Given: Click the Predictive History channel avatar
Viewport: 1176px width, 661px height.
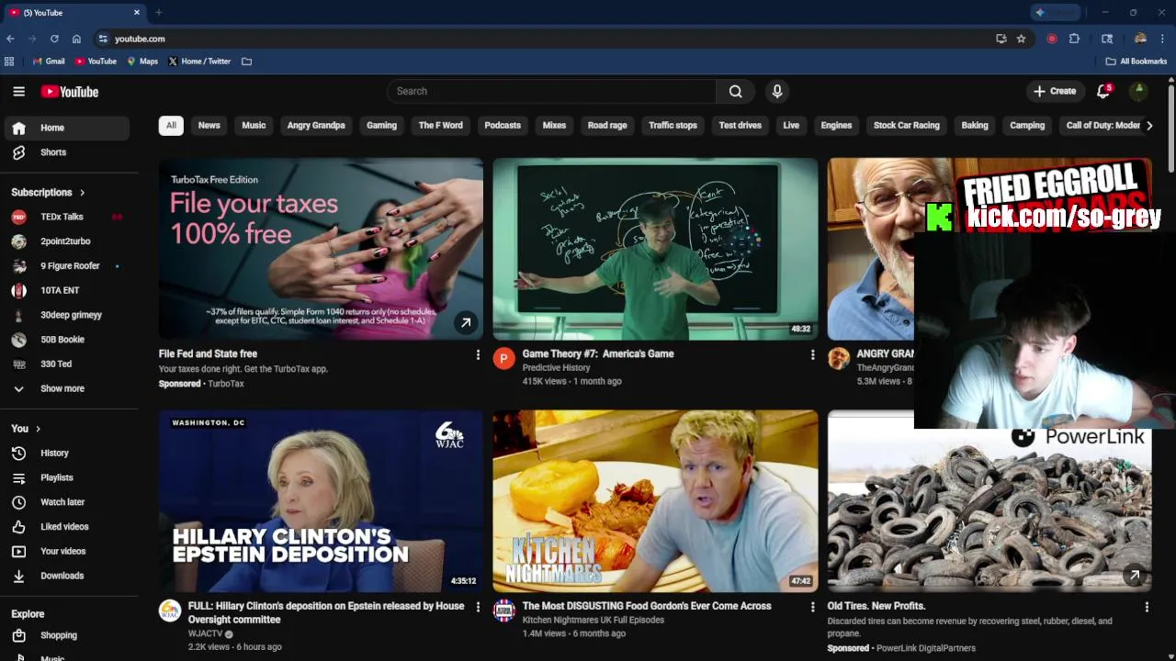Looking at the screenshot, I should [503, 358].
